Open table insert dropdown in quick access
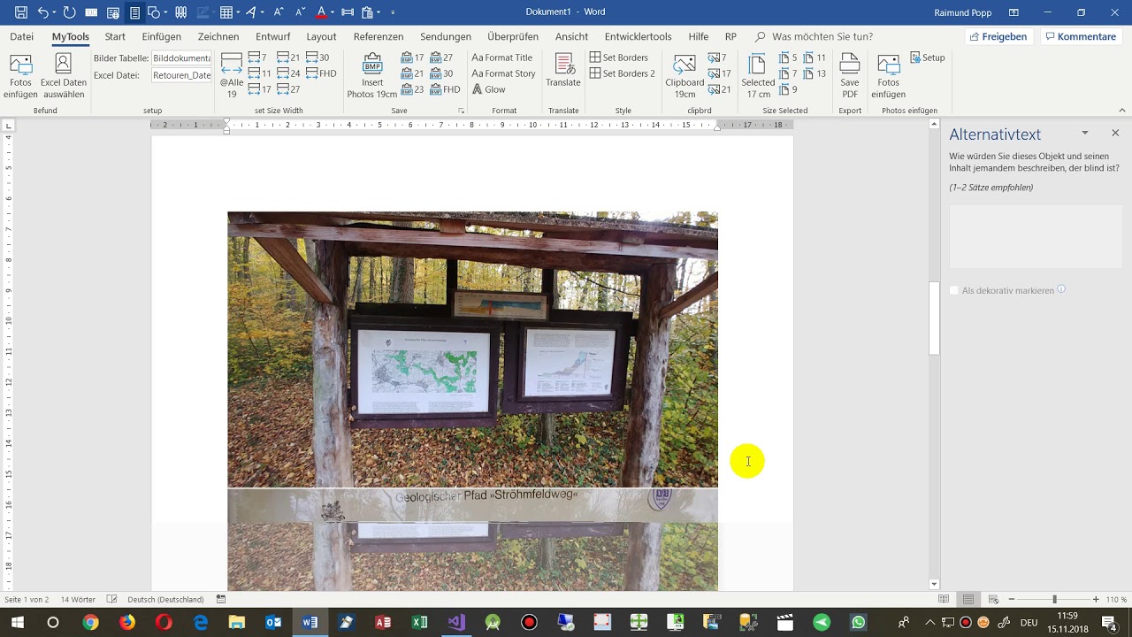 pos(239,12)
